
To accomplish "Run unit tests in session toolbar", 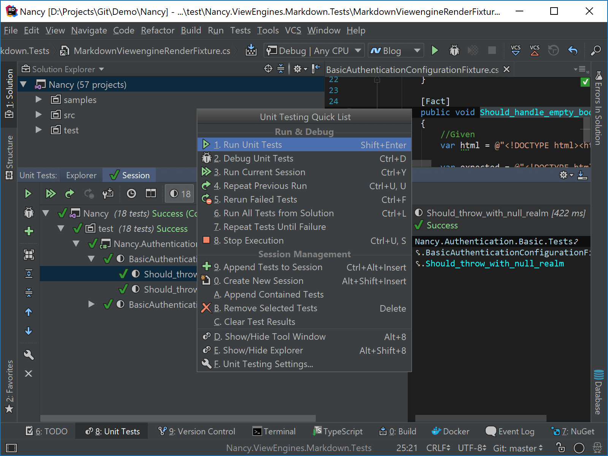I will point(28,194).
